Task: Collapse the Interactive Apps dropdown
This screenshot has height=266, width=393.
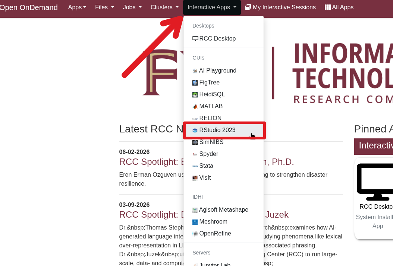Action: coord(212,7)
